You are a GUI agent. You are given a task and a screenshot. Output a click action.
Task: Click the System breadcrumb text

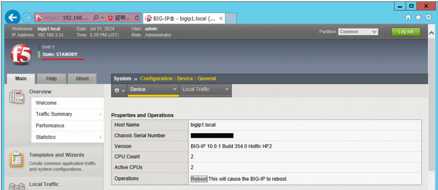coord(122,78)
